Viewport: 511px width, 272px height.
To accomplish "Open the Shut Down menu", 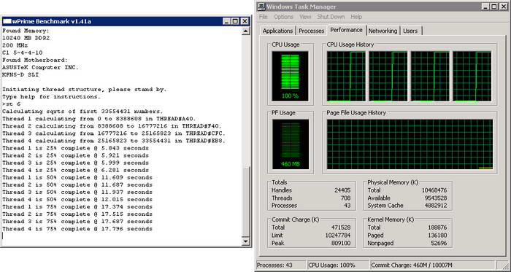I will click(331, 17).
